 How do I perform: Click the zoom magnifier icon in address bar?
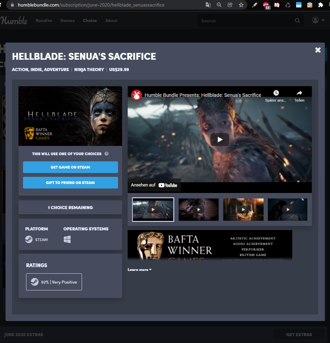[x=219, y=5]
